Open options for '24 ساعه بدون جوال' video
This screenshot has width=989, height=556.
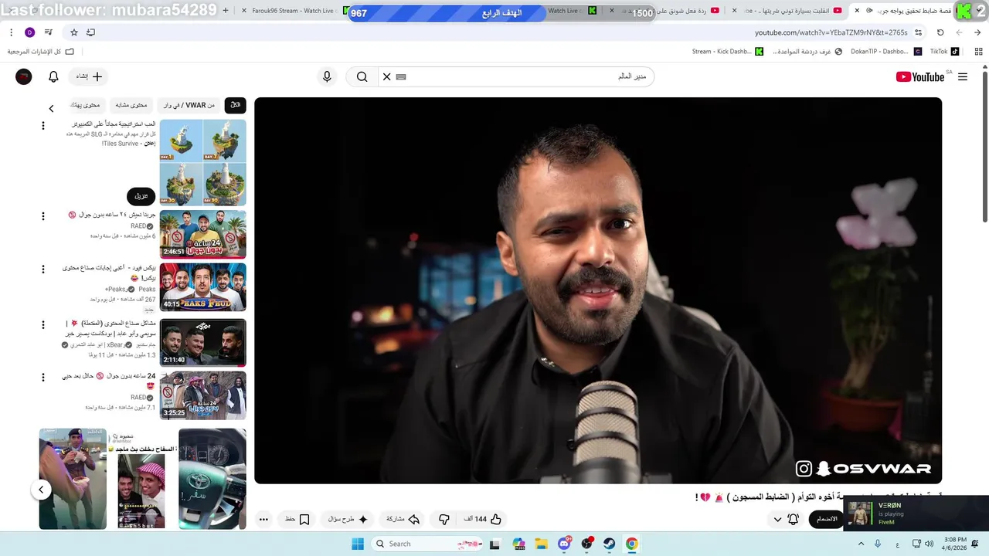tap(42, 377)
